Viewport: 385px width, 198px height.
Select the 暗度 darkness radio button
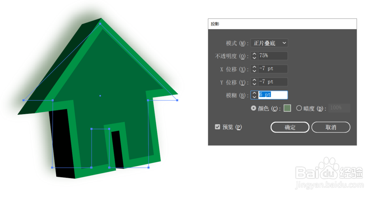coord(299,108)
